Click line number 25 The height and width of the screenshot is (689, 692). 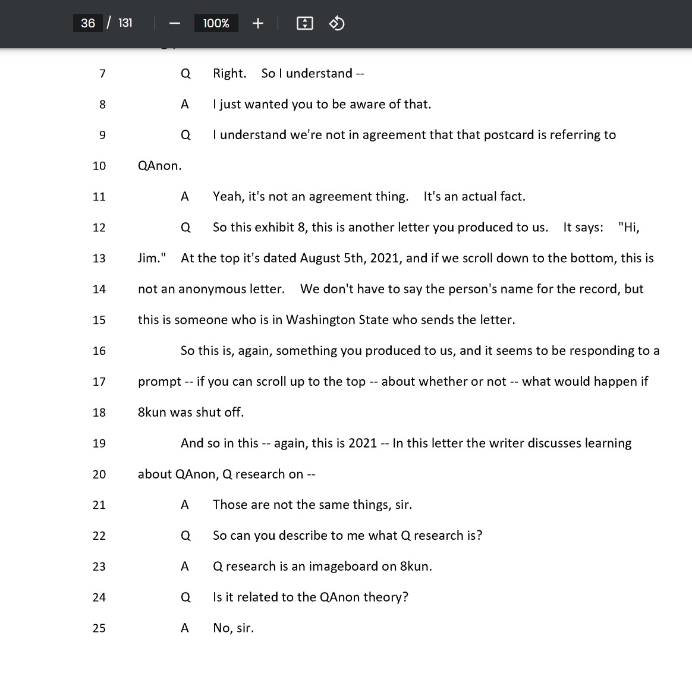99,628
